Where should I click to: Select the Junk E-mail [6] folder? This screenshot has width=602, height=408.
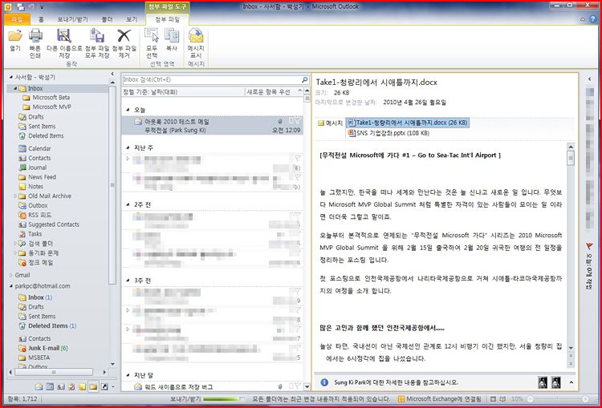48,348
